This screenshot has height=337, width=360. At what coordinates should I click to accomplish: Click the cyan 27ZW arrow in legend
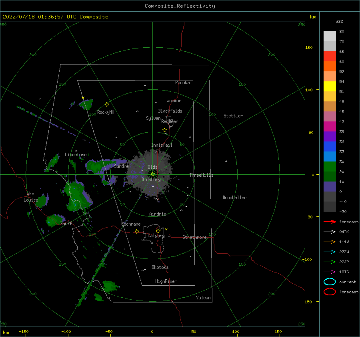click(x=330, y=252)
